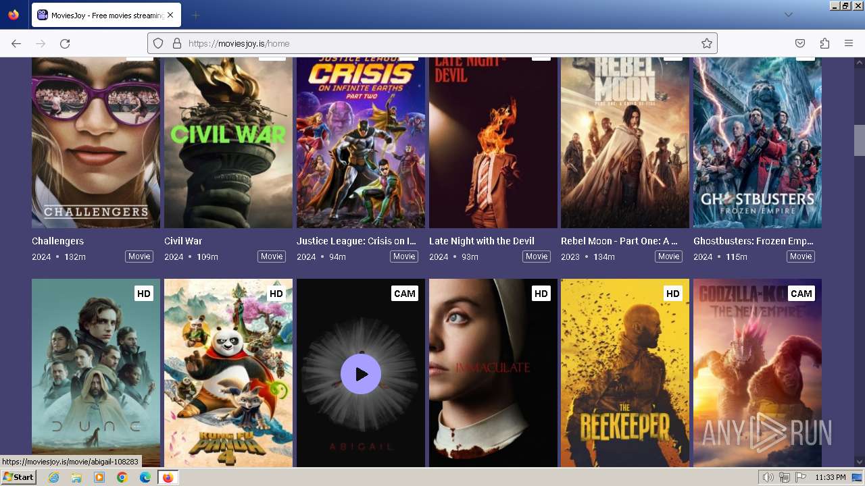This screenshot has height=486, width=865.
Task: Open The Beekeeper poster
Action: tap(625, 373)
